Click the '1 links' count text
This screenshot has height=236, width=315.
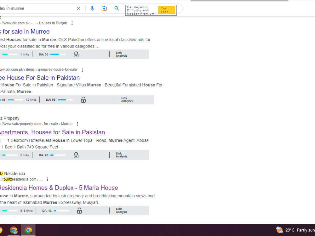25,54
